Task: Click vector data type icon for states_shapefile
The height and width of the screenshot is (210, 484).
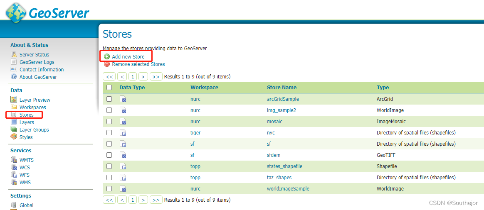Action: pos(123,166)
